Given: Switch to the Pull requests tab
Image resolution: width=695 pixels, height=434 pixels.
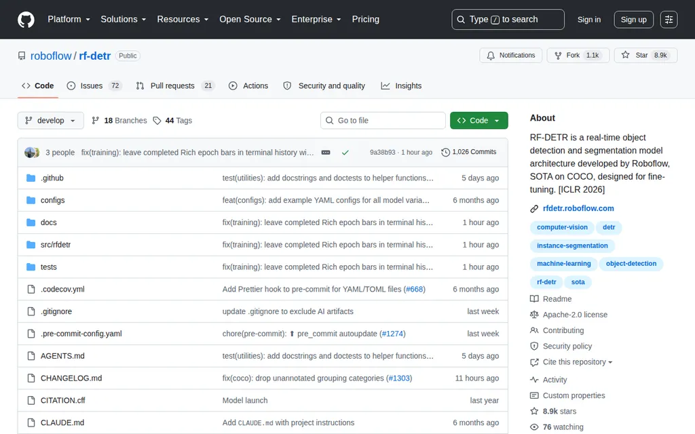Looking at the screenshot, I should click(x=176, y=86).
